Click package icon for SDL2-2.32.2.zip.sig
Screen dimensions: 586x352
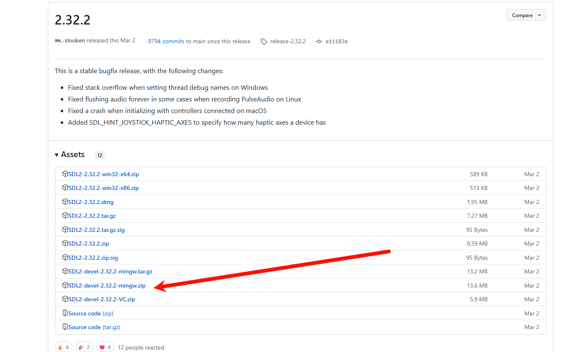[65, 257]
